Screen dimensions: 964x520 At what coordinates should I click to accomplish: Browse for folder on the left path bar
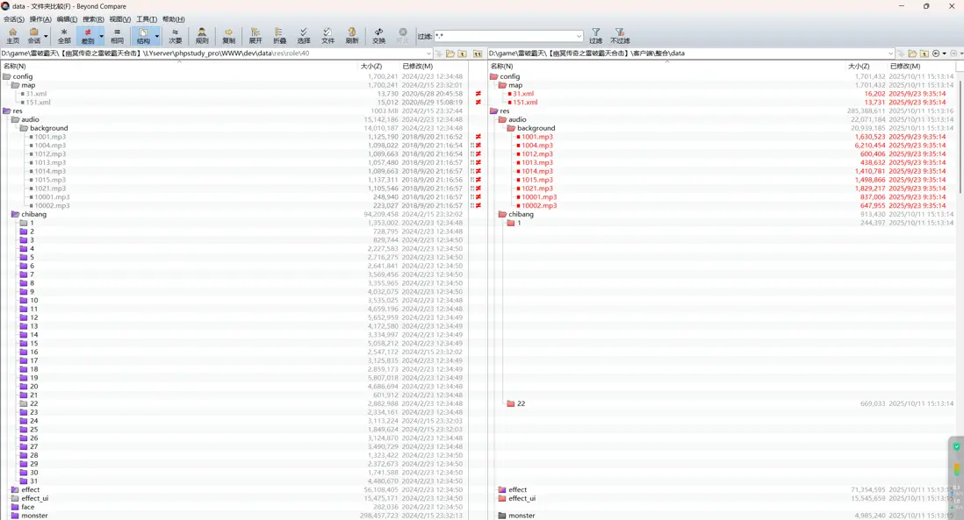tap(450, 53)
